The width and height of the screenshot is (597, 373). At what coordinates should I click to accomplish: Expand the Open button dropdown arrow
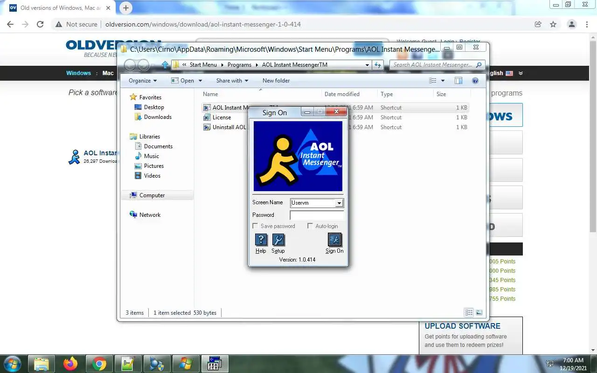[x=200, y=81]
